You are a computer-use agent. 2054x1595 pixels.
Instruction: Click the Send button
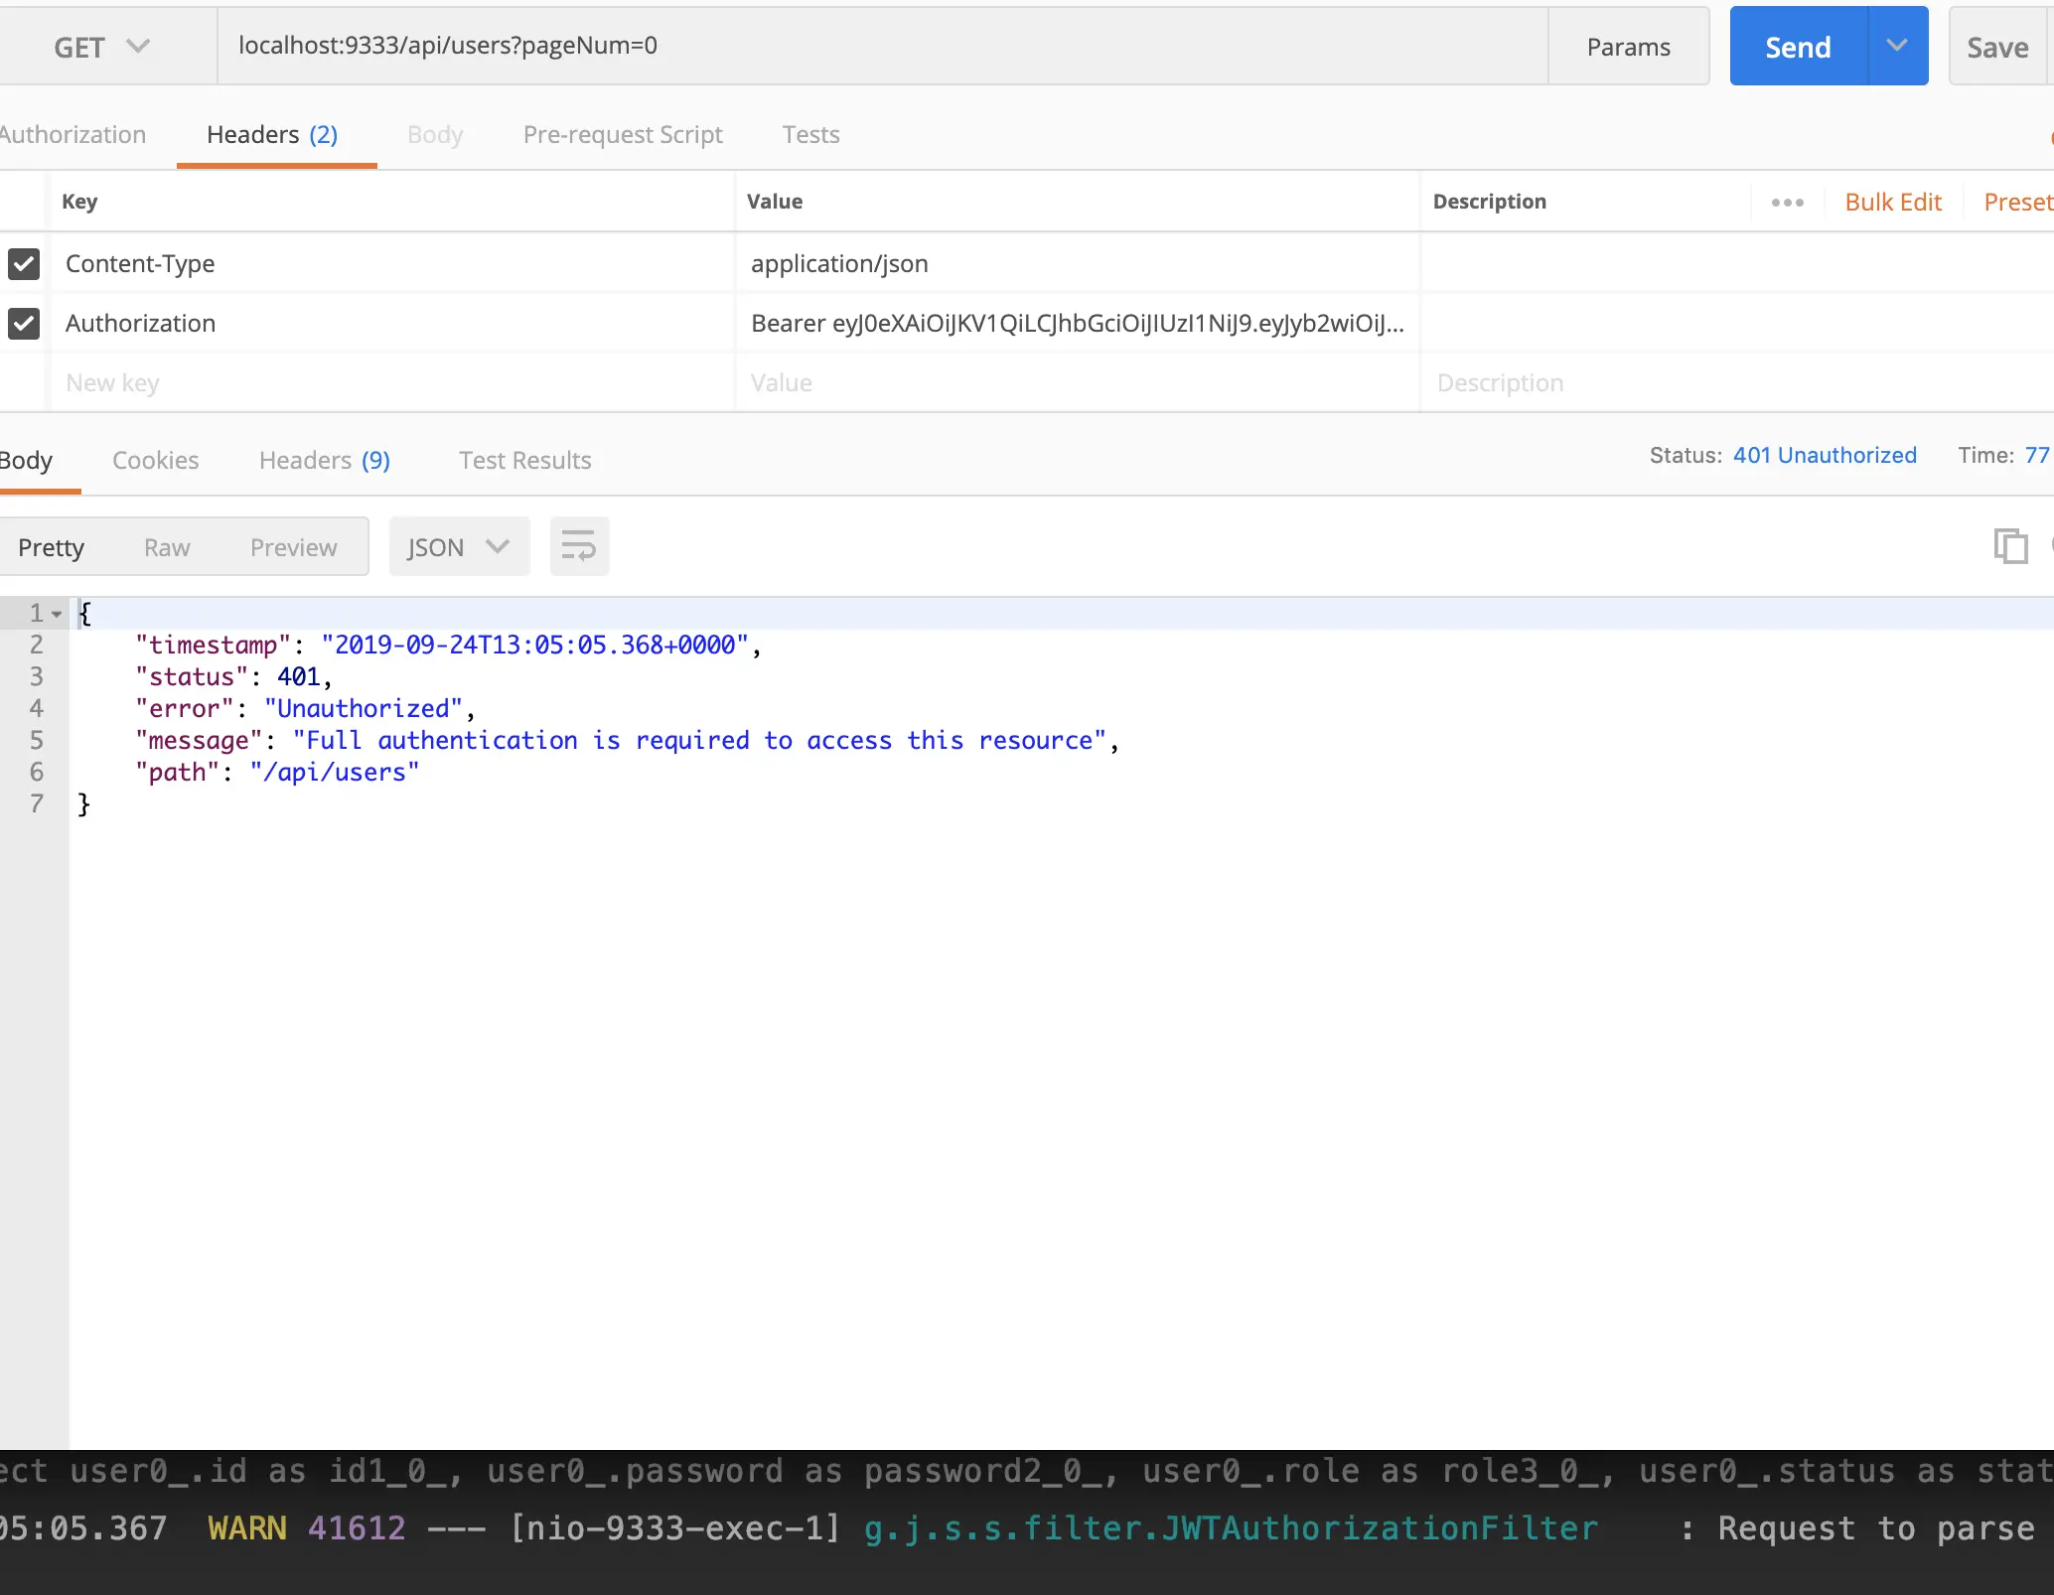[1796, 46]
